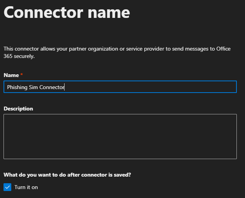Uncheck the Turn it on checkbox
The height and width of the screenshot is (198, 245).
tap(7, 187)
